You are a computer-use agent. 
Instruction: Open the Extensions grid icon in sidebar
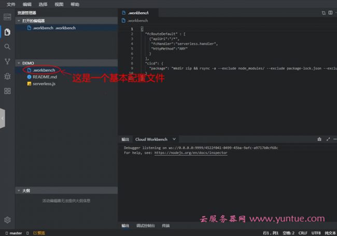7,91
